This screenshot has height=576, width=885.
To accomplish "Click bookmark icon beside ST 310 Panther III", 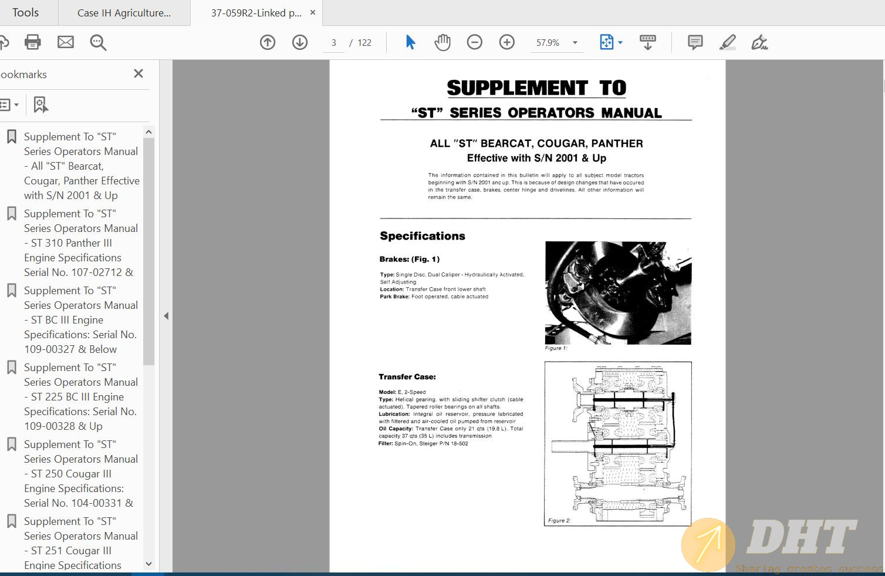I will 11,214.
